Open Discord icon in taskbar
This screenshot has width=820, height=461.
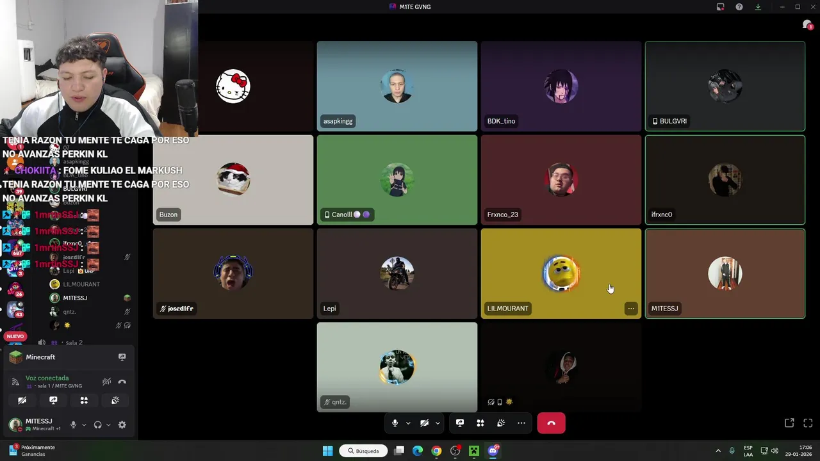493,451
